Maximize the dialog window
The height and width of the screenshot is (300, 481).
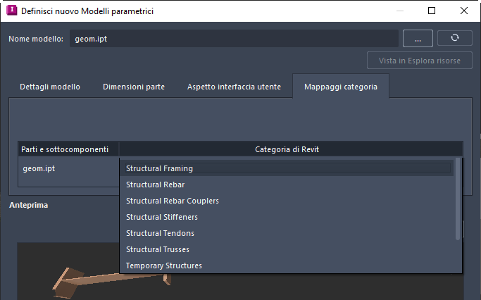(432, 11)
